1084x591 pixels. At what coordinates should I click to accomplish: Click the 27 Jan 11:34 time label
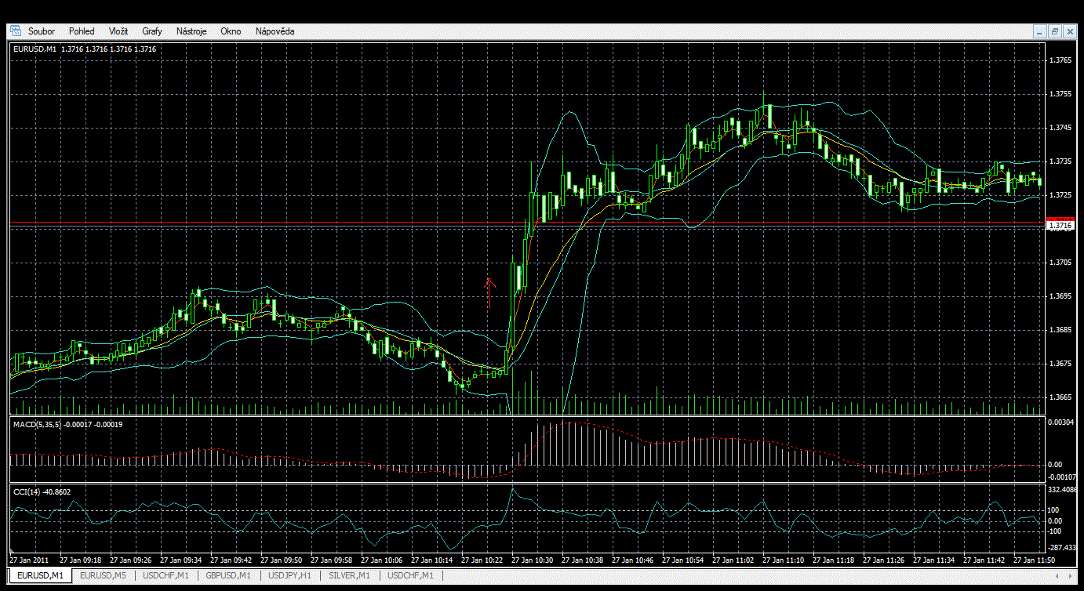[x=933, y=560]
